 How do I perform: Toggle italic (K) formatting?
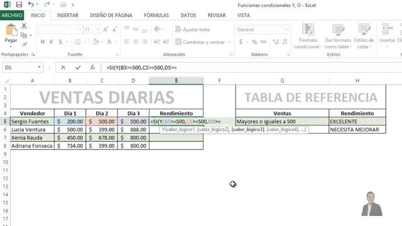[52, 42]
